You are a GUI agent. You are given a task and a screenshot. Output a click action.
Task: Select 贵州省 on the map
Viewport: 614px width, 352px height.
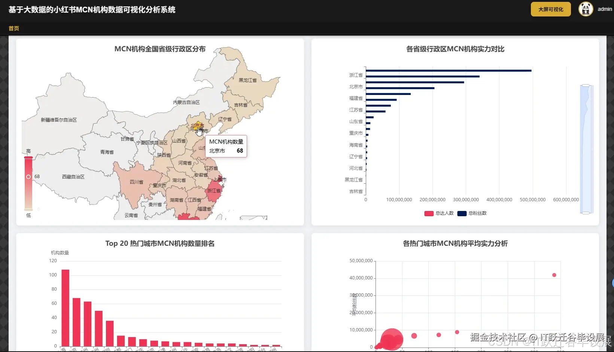coord(155,205)
